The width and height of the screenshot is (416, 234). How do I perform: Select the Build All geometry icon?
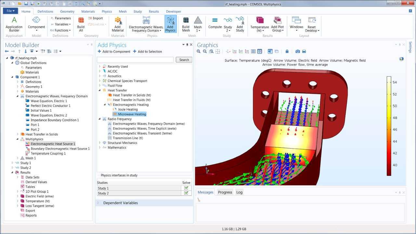pos(81,24)
